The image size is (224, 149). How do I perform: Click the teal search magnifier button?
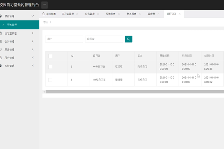tap(128, 39)
